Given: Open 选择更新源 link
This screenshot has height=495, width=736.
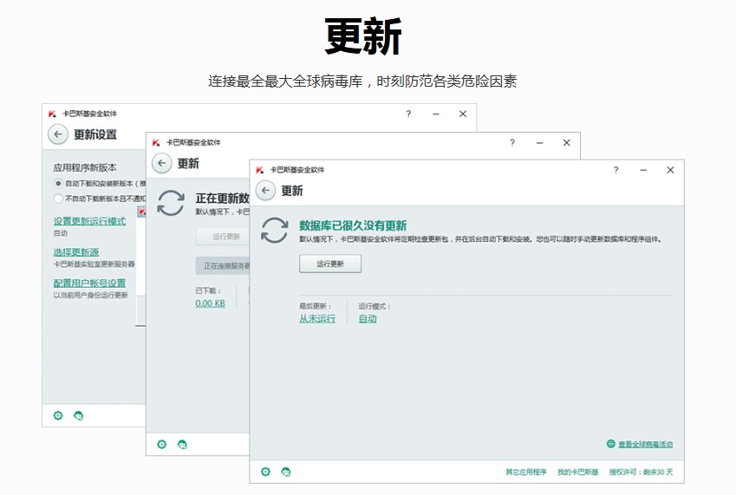Looking at the screenshot, I should click(x=76, y=252).
